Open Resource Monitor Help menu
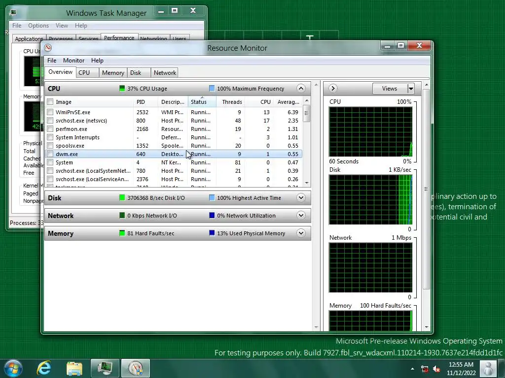505x378 pixels. (x=97, y=61)
